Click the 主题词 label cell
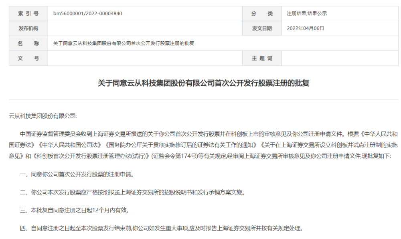401x239 pixels. 262,58
